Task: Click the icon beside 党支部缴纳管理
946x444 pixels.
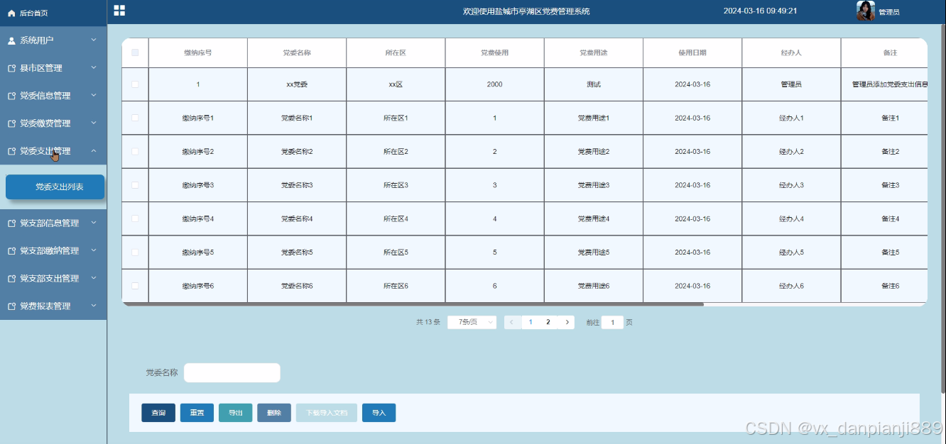Action: pos(11,250)
